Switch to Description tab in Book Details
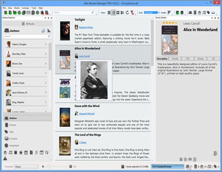This screenshot has width=222, height=172. tap(162, 59)
